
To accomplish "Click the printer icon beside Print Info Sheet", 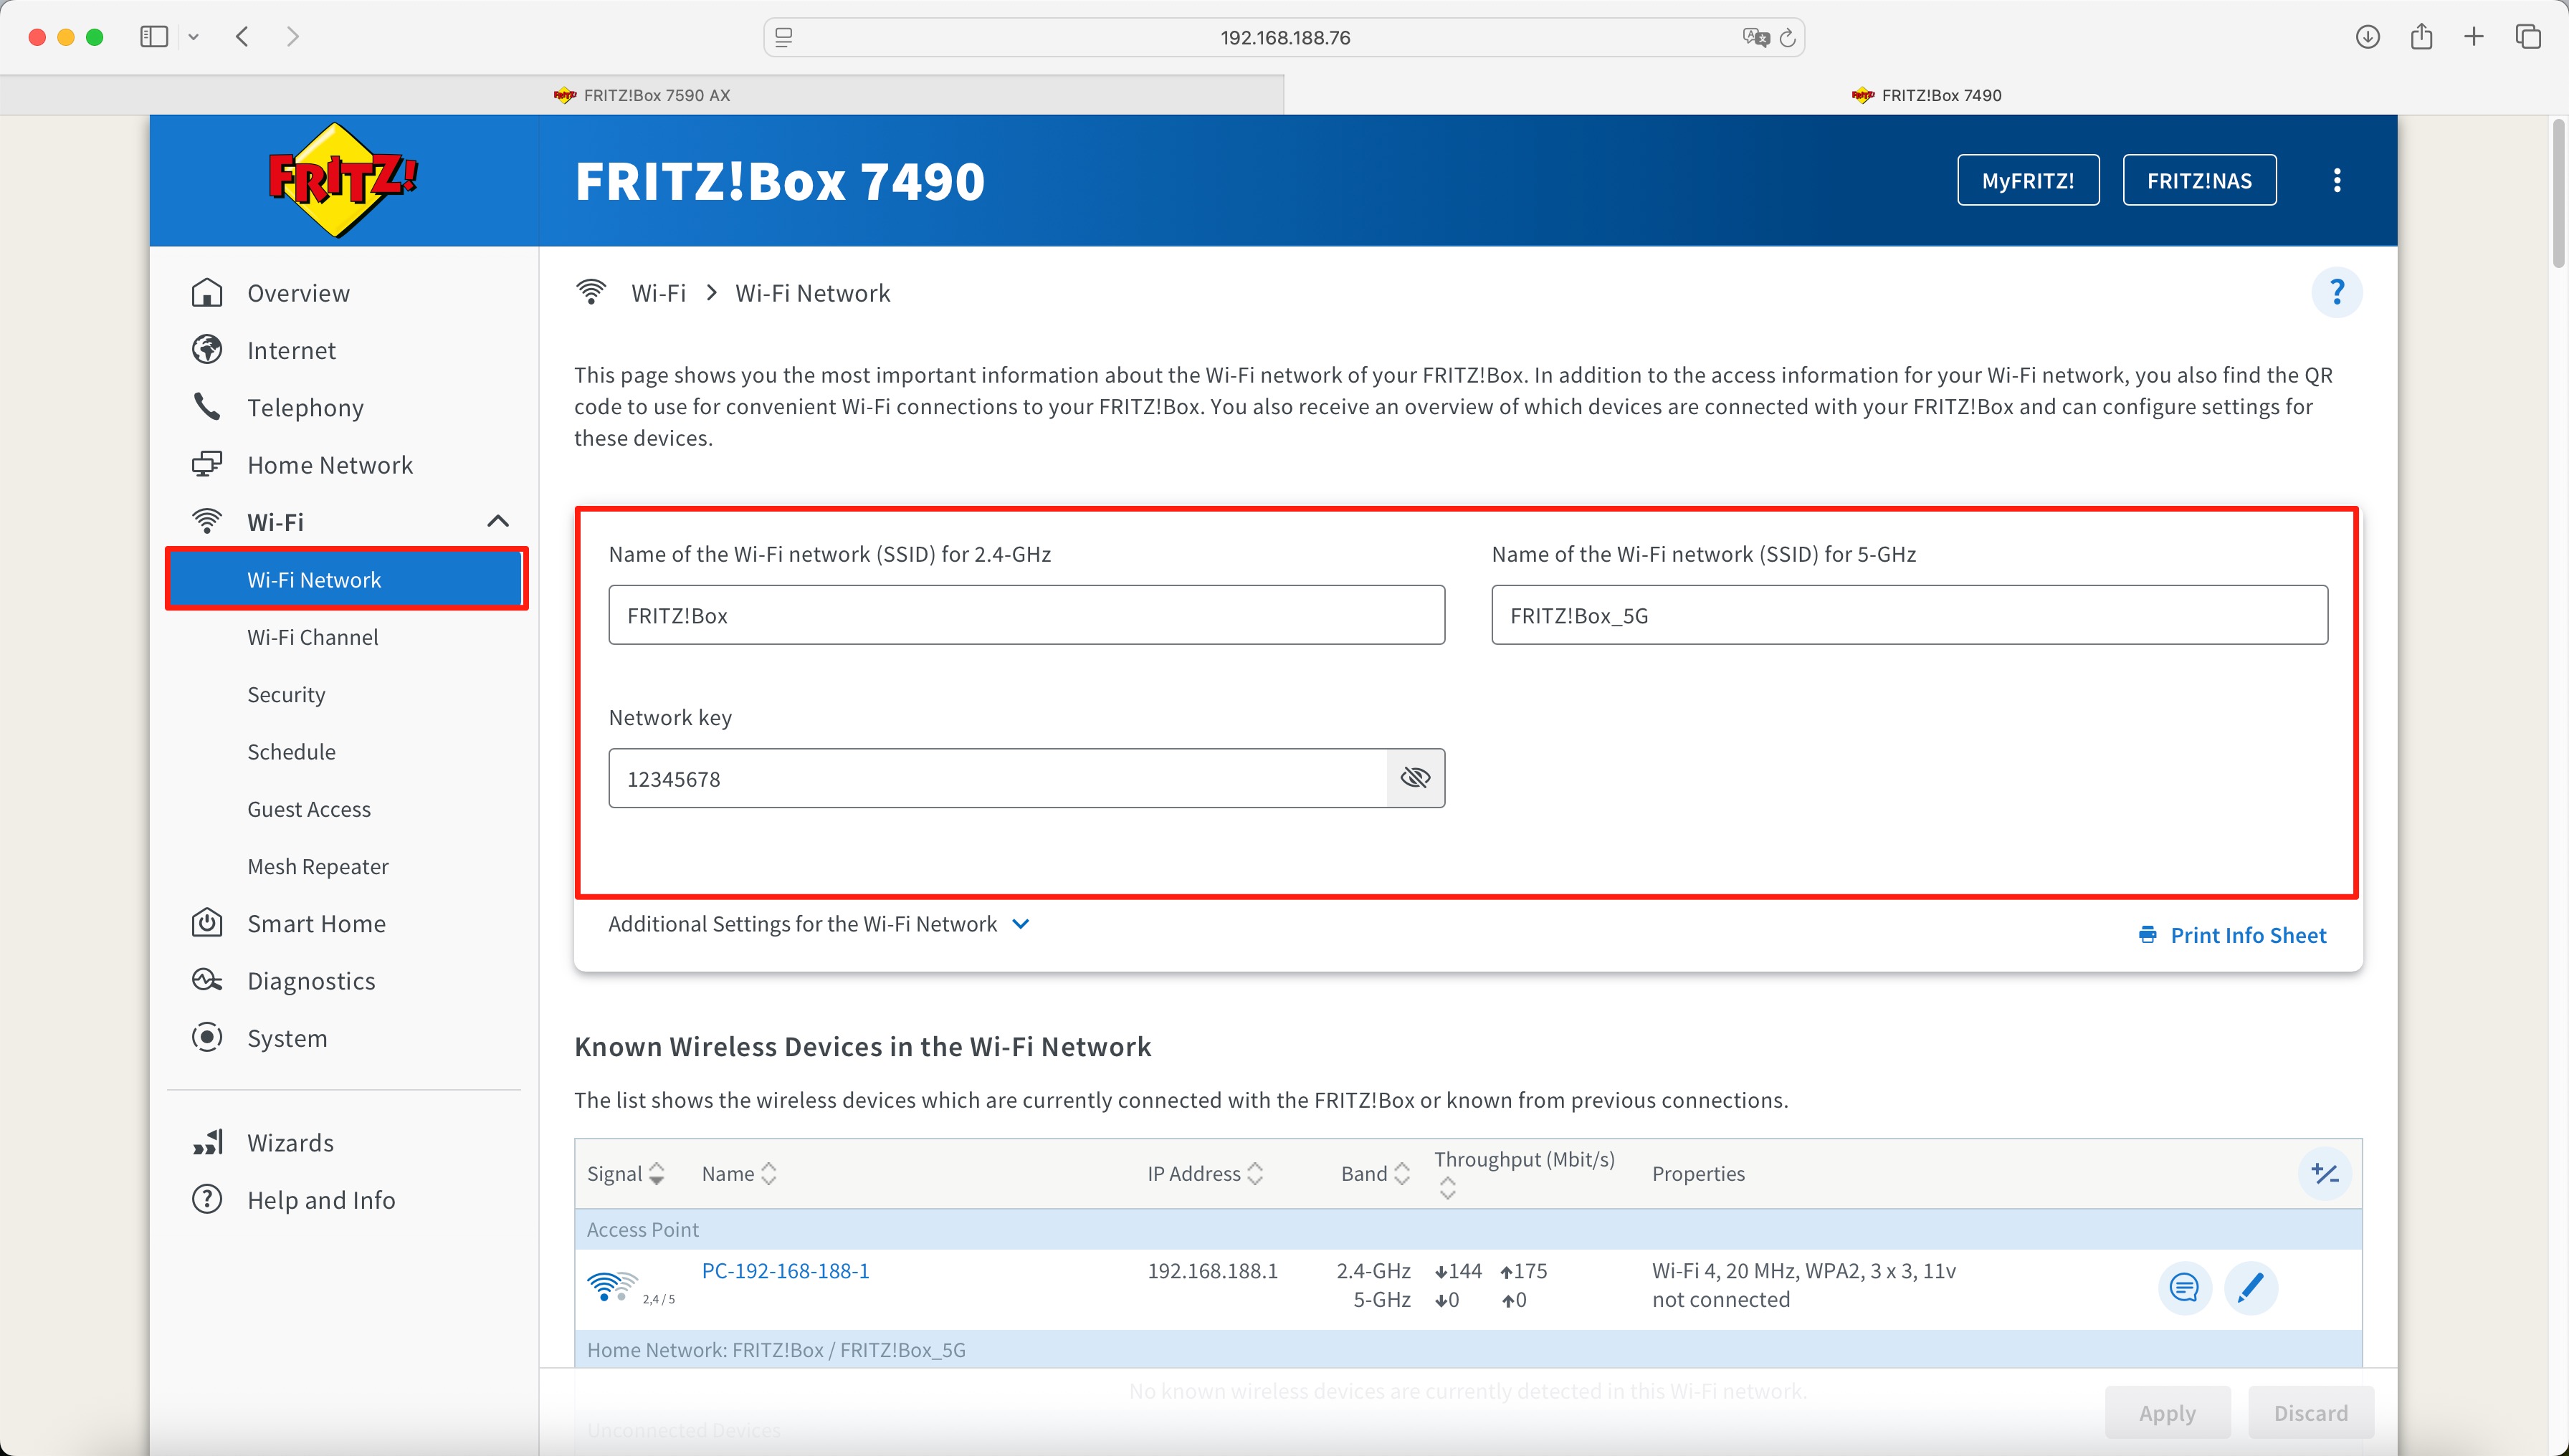I will click(2147, 935).
